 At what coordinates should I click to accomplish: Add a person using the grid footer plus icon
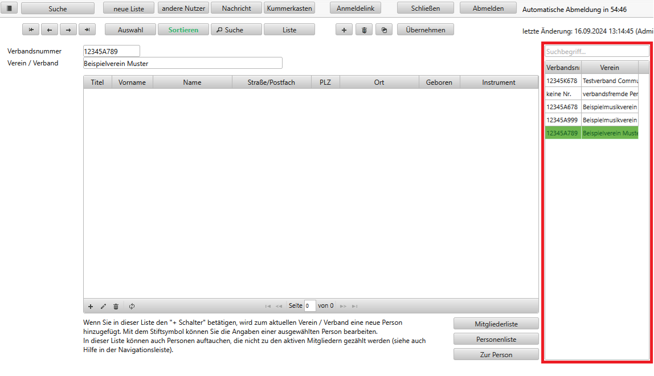point(91,306)
